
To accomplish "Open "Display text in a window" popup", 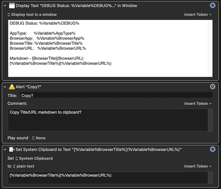I will pos(32,14).
